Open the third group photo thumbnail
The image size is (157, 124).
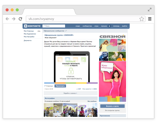pyautogui.click(x=70, y=110)
